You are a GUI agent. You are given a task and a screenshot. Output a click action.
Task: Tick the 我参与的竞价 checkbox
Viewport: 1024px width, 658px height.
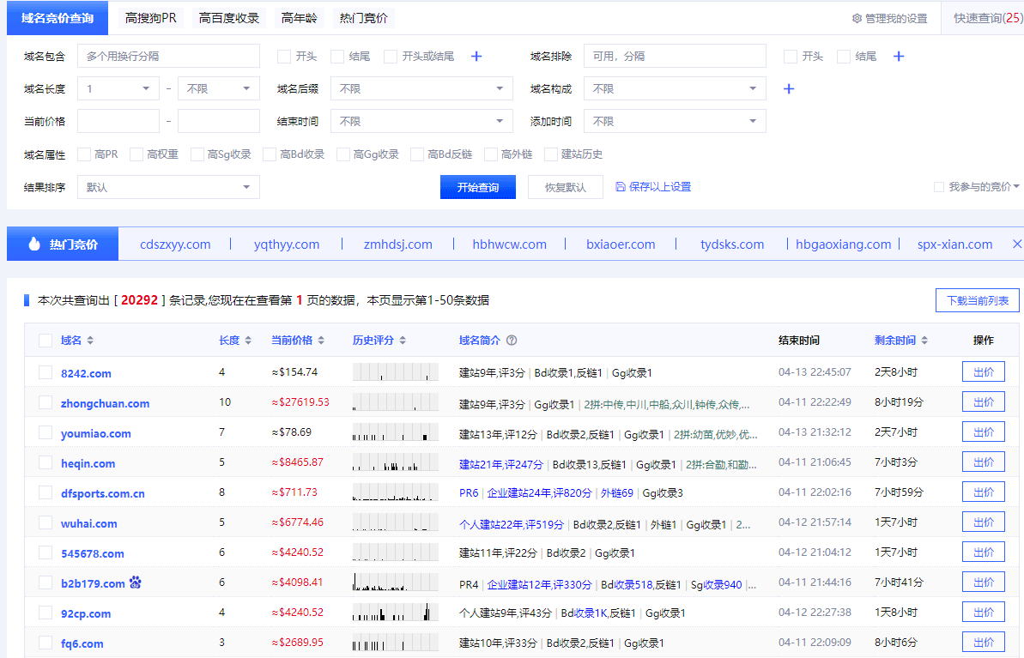click(938, 187)
